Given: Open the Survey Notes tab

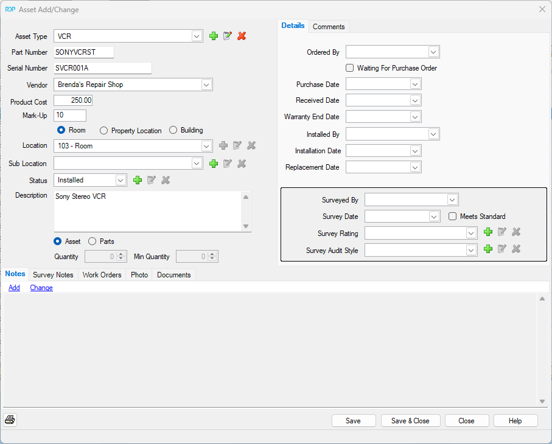Looking at the screenshot, I should pyautogui.click(x=53, y=275).
